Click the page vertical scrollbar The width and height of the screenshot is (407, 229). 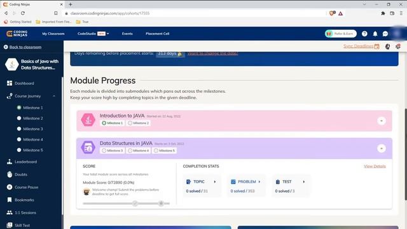coord(406,155)
